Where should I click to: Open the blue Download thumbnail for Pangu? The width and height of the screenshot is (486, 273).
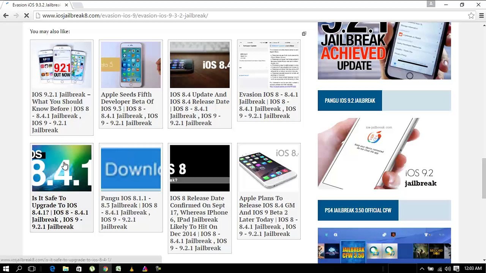click(131, 168)
